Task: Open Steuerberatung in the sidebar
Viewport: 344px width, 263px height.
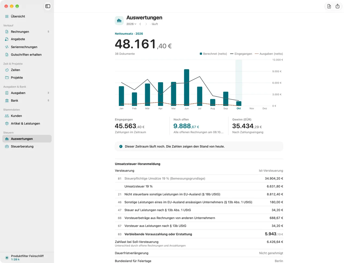Action: (27, 147)
